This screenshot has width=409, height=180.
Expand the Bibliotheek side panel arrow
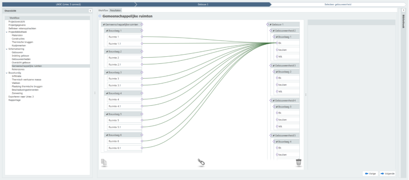(403, 10)
